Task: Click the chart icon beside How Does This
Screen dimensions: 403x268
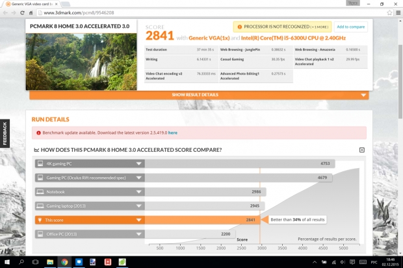Action: (x=37, y=150)
